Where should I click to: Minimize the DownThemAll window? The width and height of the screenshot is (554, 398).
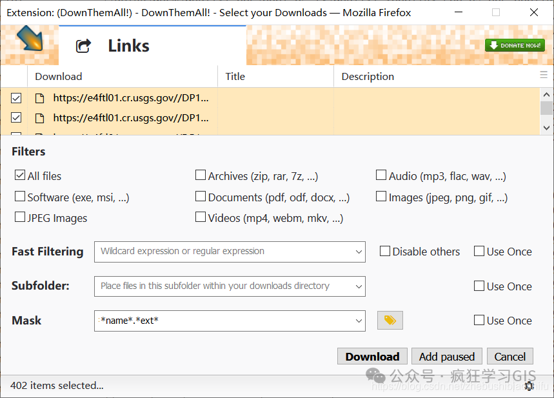click(459, 12)
